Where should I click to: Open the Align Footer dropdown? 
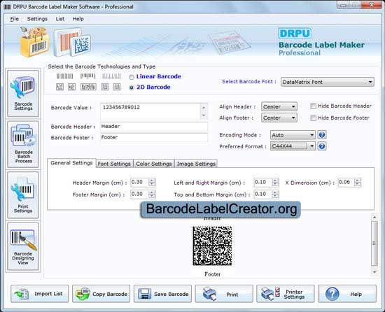[279, 118]
